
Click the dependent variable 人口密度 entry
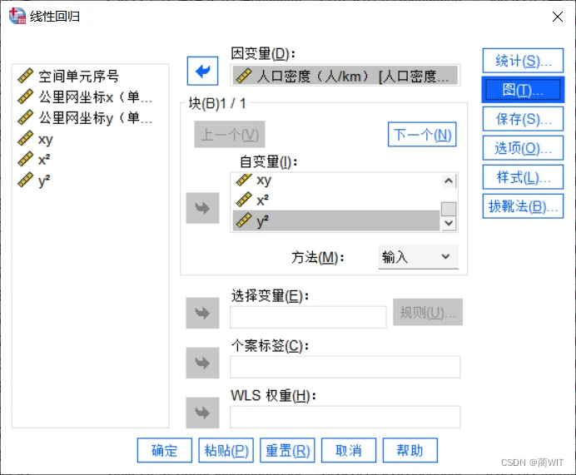(345, 76)
